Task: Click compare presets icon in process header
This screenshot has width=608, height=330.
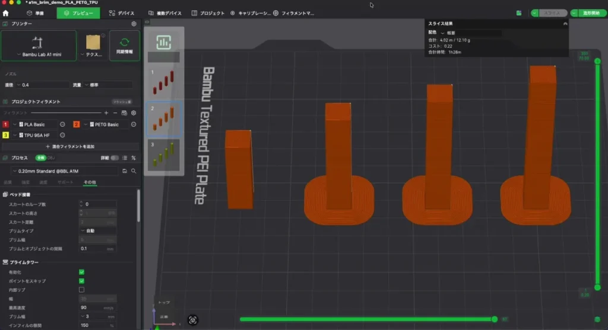Action: 134,158
